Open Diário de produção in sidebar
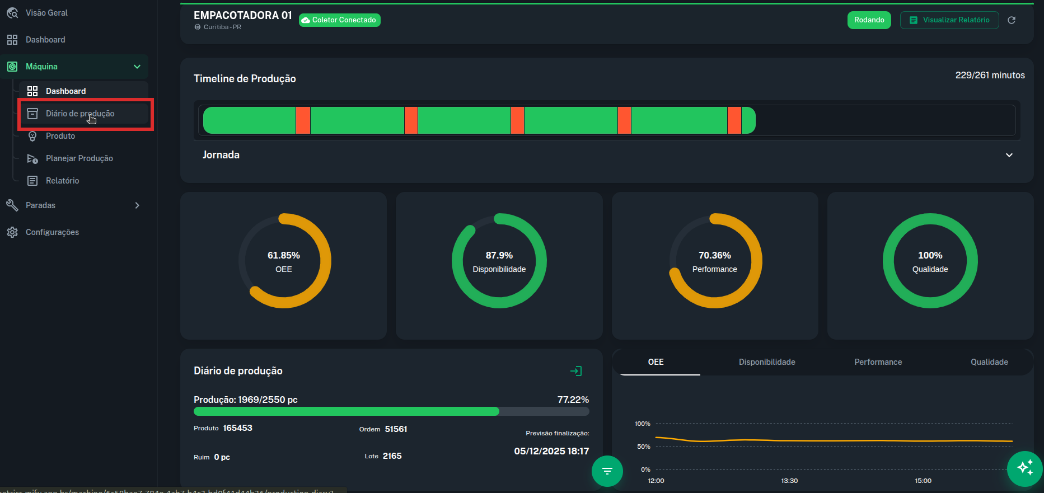Screen dimensions: 1044x493 tap(80, 114)
